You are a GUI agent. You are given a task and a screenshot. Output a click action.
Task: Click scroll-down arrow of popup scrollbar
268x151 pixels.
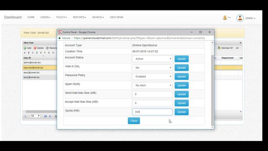point(212,127)
